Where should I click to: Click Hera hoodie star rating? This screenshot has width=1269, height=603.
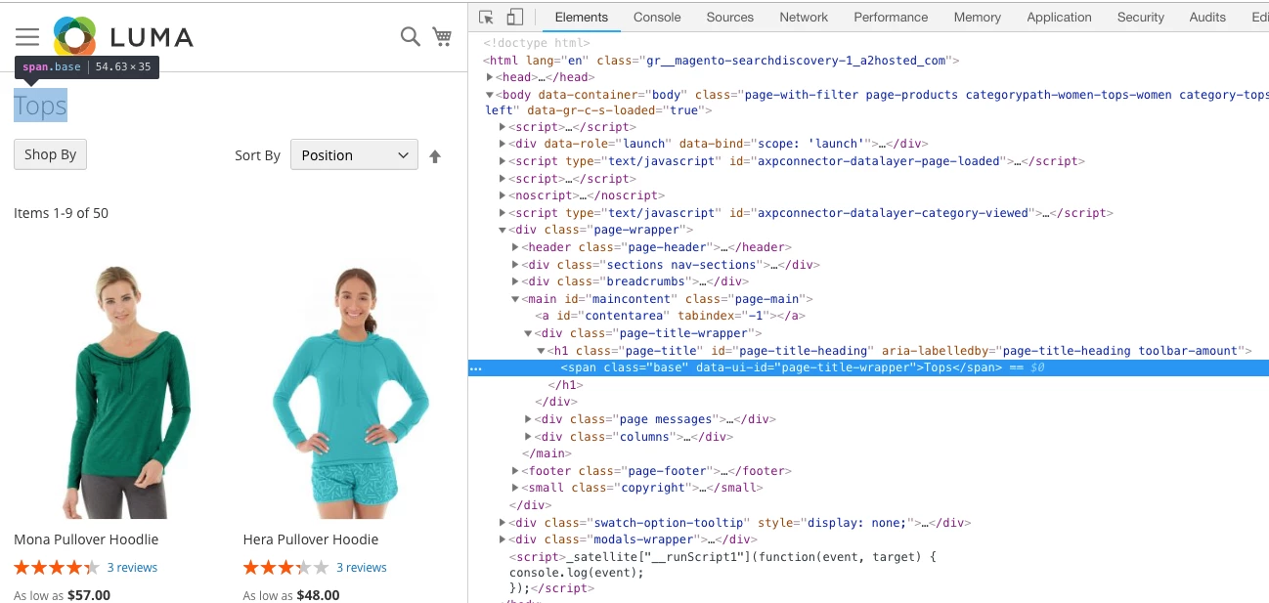(x=285, y=567)
